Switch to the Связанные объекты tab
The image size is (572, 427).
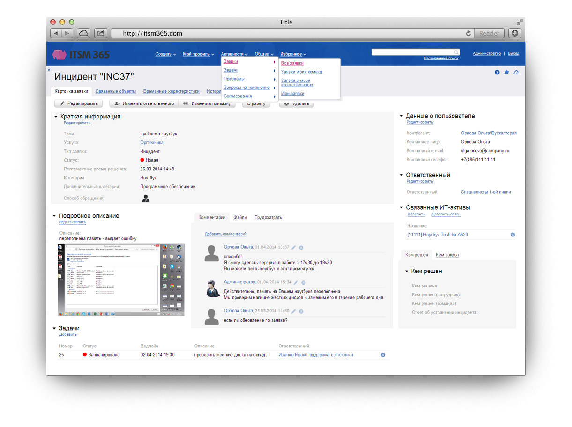click(116, 91)
